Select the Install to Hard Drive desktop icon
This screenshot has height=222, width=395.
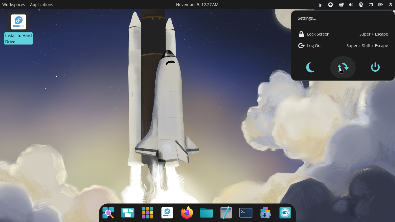coord(19,28)
